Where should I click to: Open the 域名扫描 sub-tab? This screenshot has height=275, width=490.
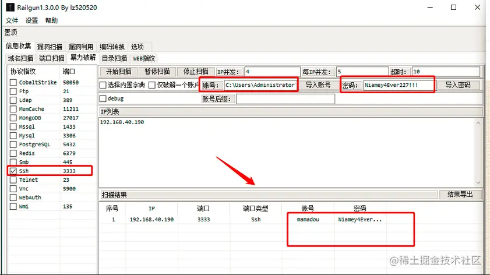pyautogui.click(x=20, y=58)
